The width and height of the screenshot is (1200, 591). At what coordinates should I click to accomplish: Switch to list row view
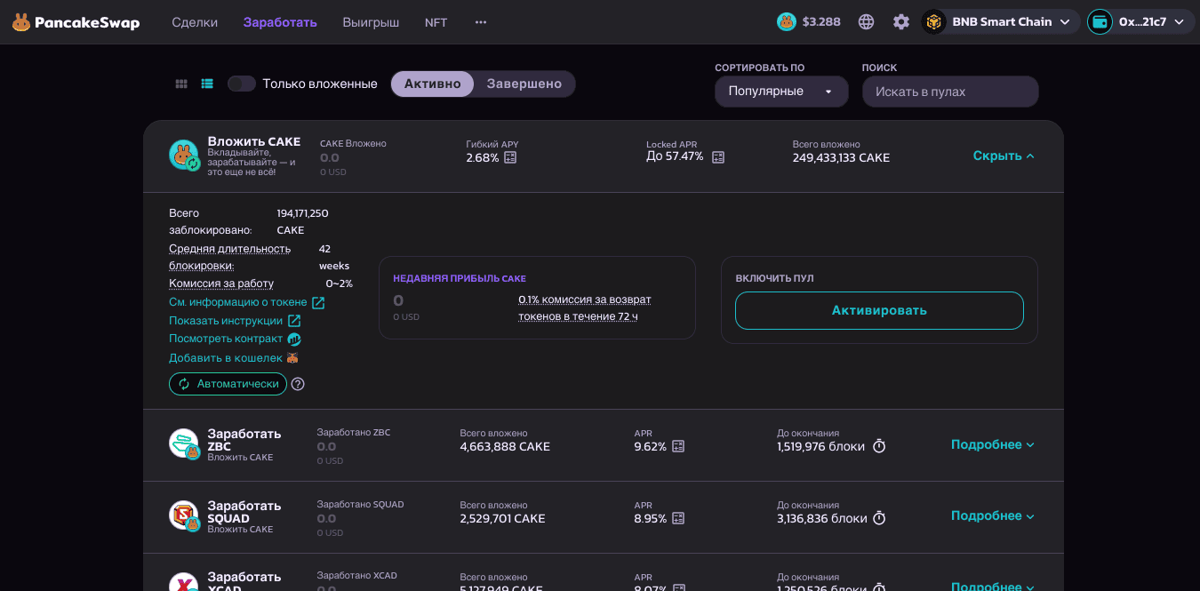(x=207, y=84)
